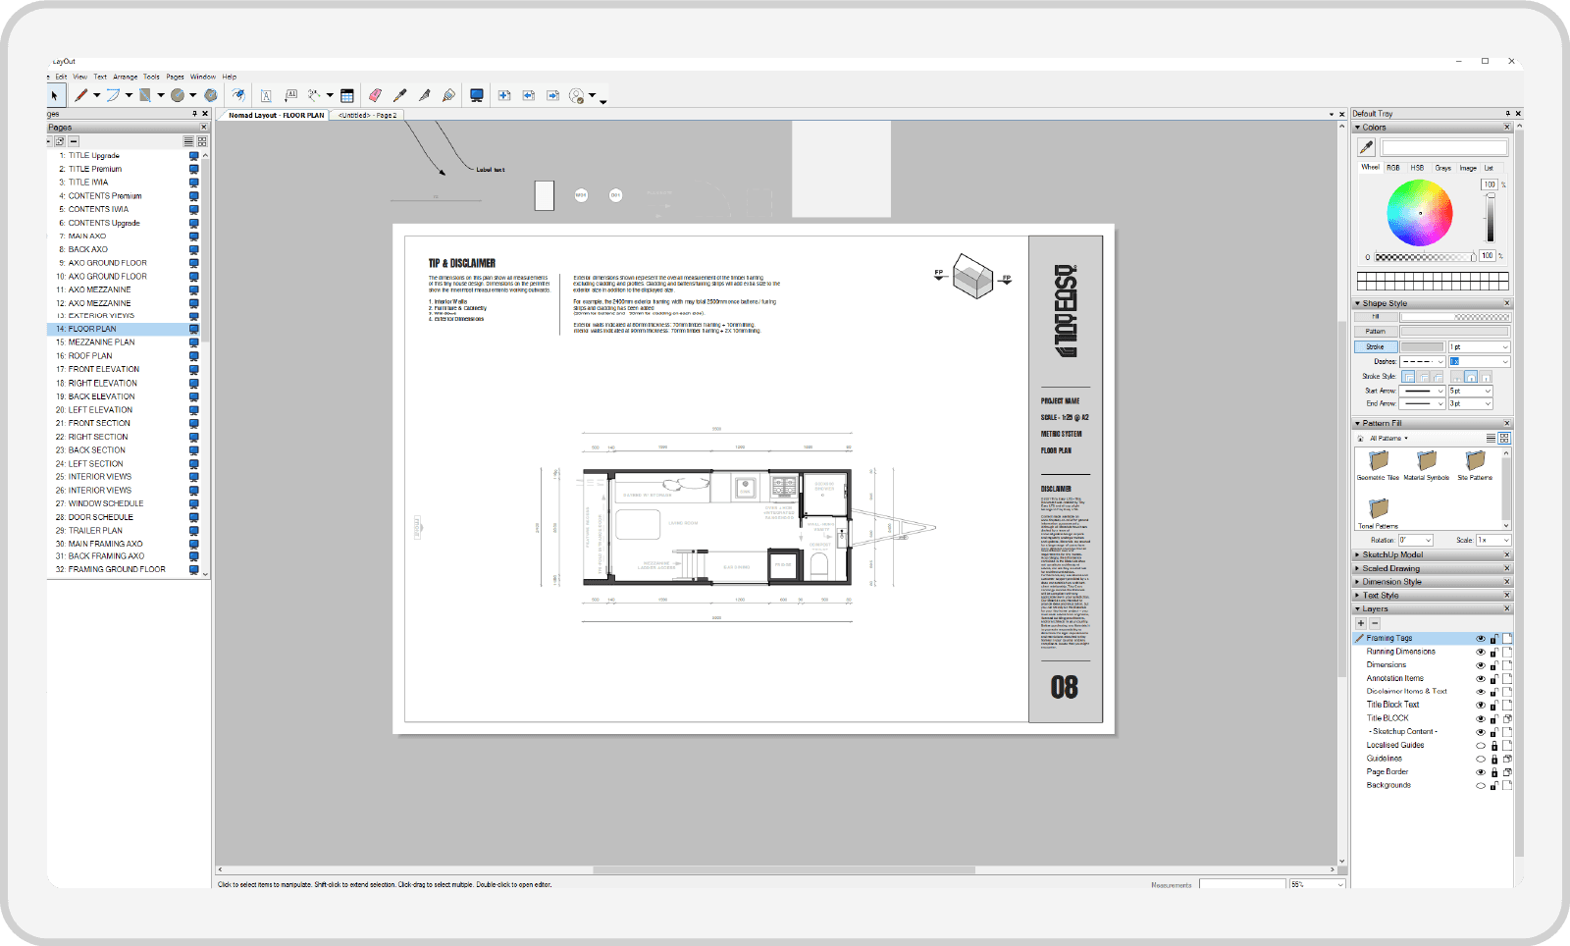1570x946 pixels.
Task: Unlock the Page Border layer
Action: pos(1494,772)
